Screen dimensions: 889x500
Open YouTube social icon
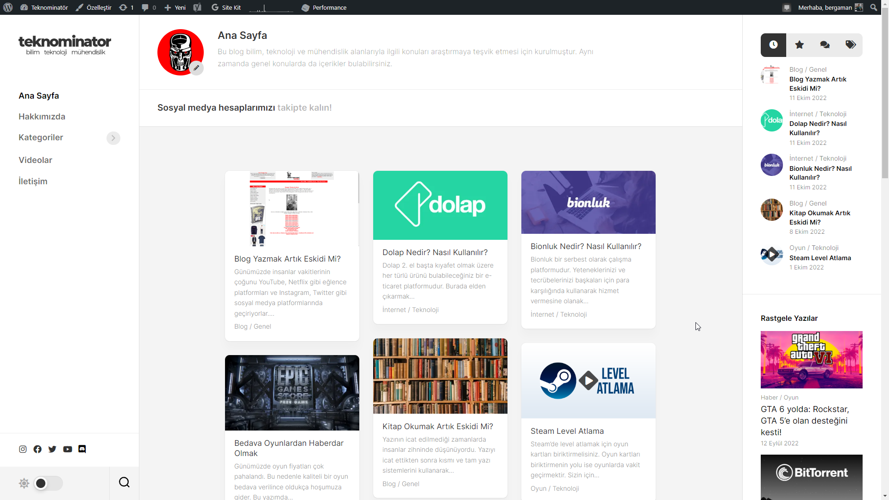68,449
